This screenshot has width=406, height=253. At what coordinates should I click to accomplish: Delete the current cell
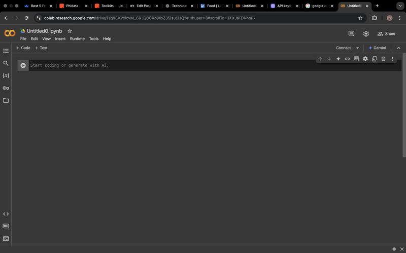[383, 59]
